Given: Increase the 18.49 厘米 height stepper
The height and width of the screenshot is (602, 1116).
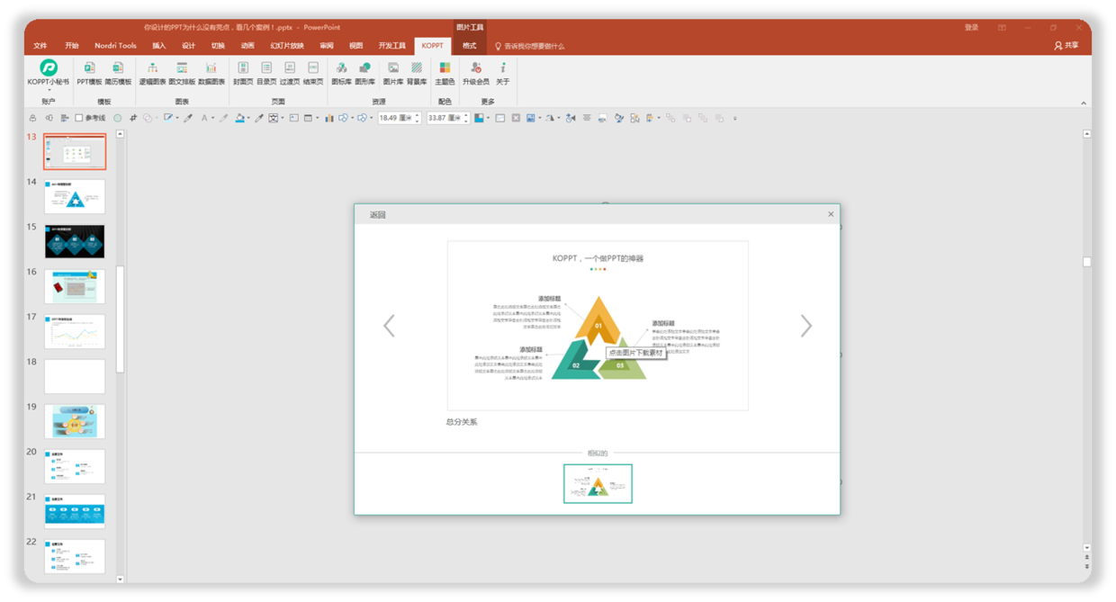Looking at the screenshot, I should (418, 115).
